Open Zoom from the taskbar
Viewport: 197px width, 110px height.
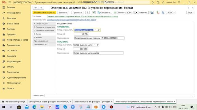pos(73,107)
